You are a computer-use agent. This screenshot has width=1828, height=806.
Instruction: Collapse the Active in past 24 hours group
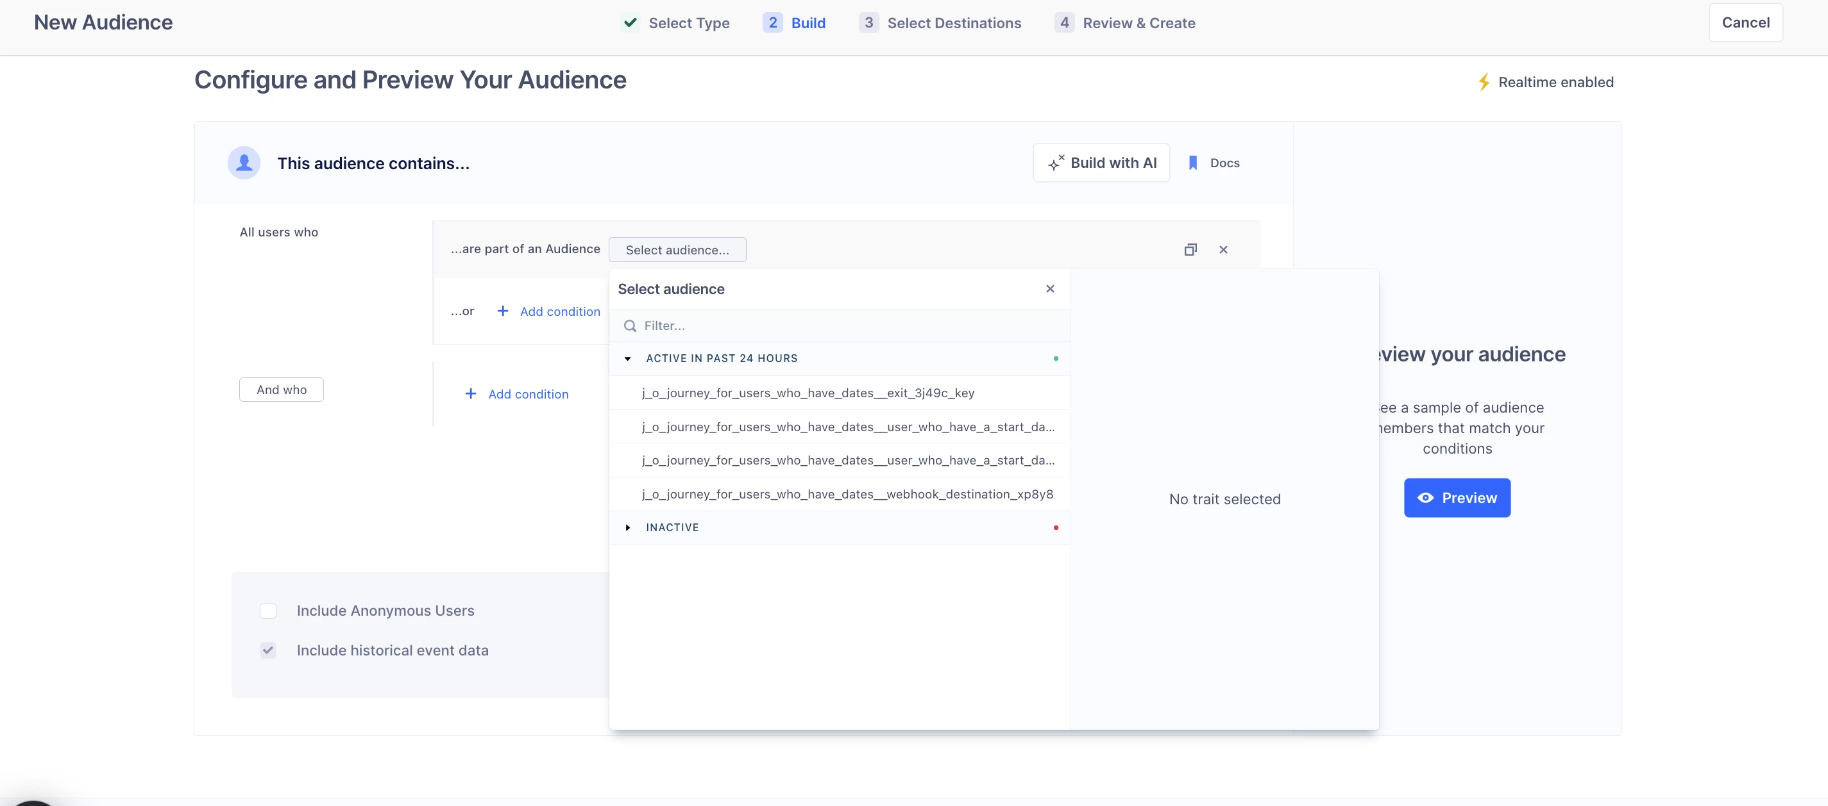[x=627, y=359]
